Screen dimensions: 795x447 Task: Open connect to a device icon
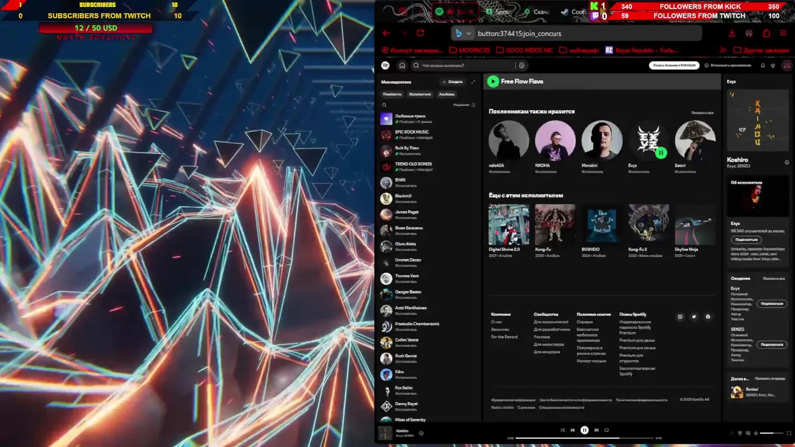point(748,433)
